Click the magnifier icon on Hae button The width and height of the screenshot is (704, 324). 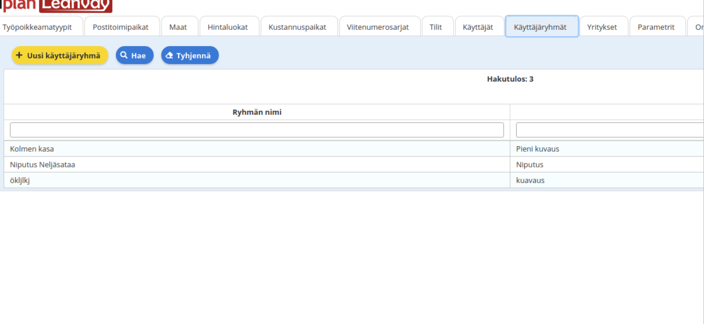coord(124,55)
